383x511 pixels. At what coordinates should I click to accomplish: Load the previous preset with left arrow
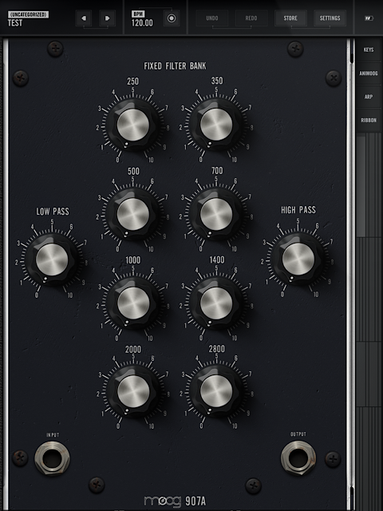(x=84, y=18)
